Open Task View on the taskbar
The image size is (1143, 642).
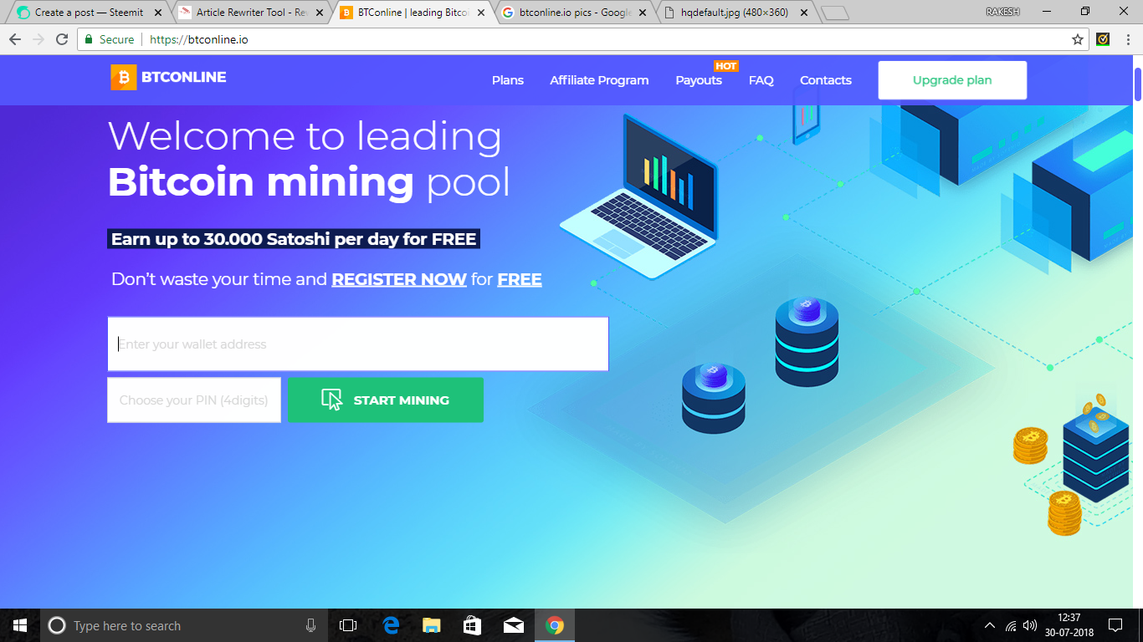pyautogui.click(x=348, y=625)
